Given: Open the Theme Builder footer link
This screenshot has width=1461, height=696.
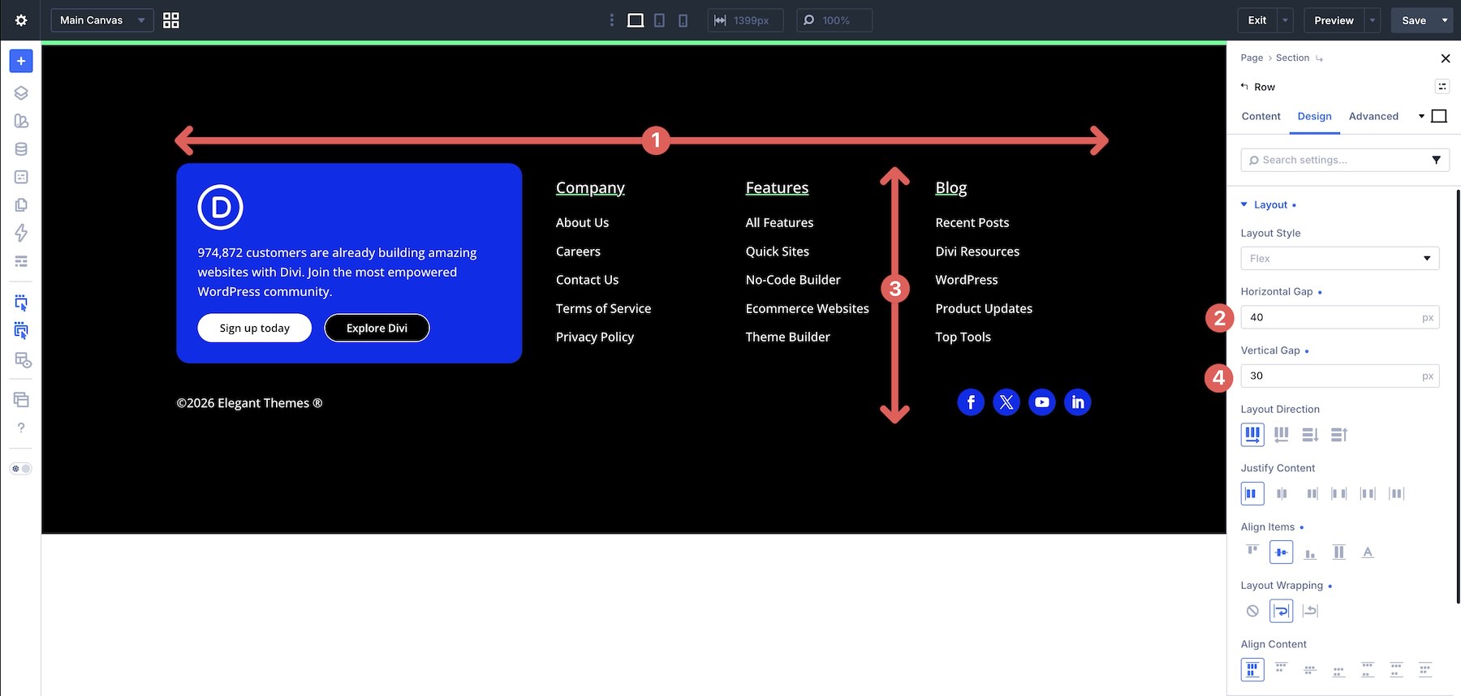Looking at the screenshot, I should pyautogui.click(x=788, y=337).
